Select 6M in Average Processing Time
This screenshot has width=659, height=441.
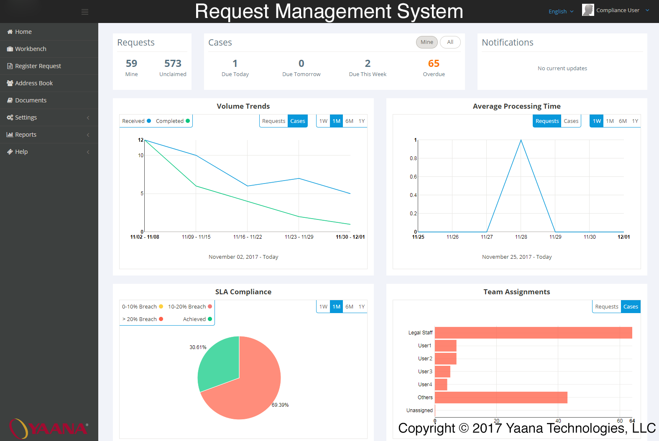click(x=623, y=121)
